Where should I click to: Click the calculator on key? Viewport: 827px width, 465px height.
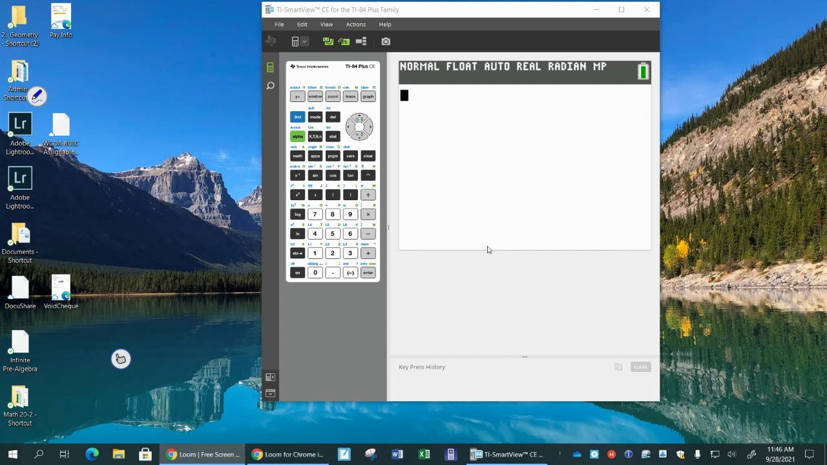[x=297, y=273]
